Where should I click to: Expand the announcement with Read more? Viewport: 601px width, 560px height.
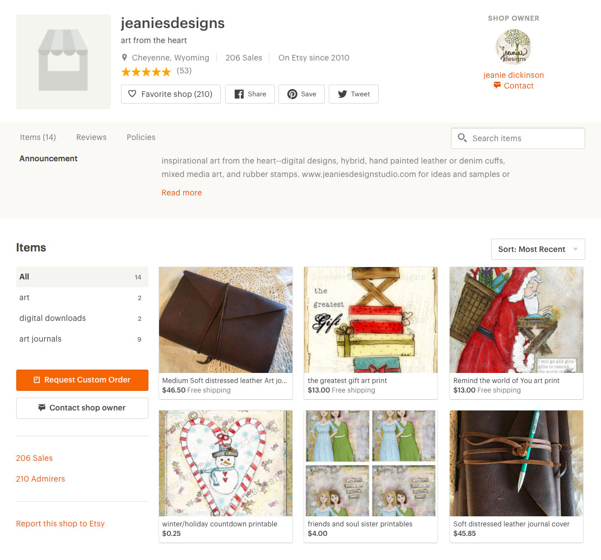181,193
